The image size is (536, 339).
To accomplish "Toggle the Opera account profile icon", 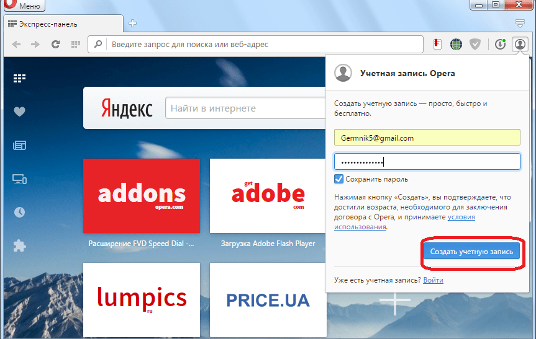I will pyautogui.click(x=520, y=44).
